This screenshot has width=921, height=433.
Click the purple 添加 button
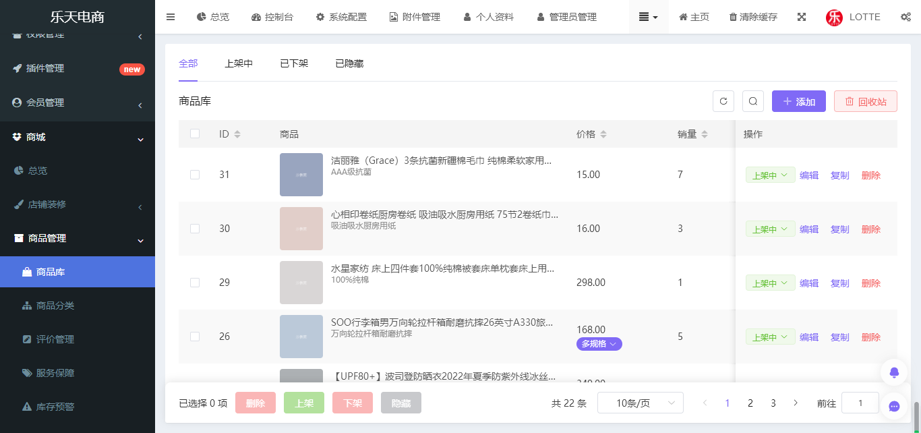tap(799, 101)
